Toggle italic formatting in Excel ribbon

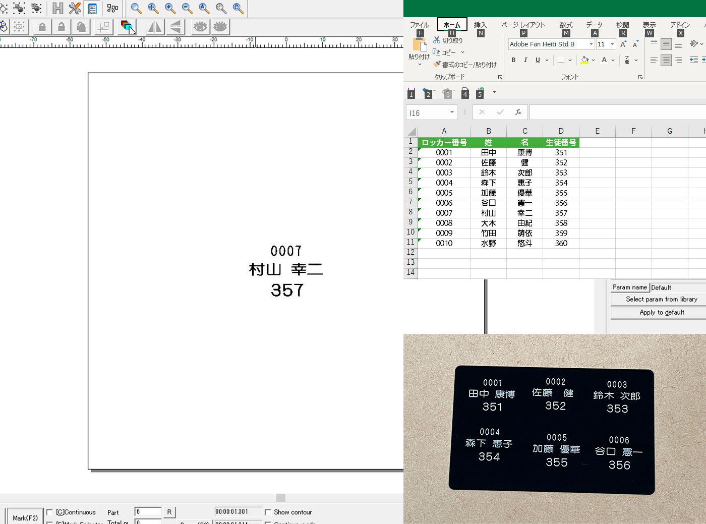coord(525,60)
